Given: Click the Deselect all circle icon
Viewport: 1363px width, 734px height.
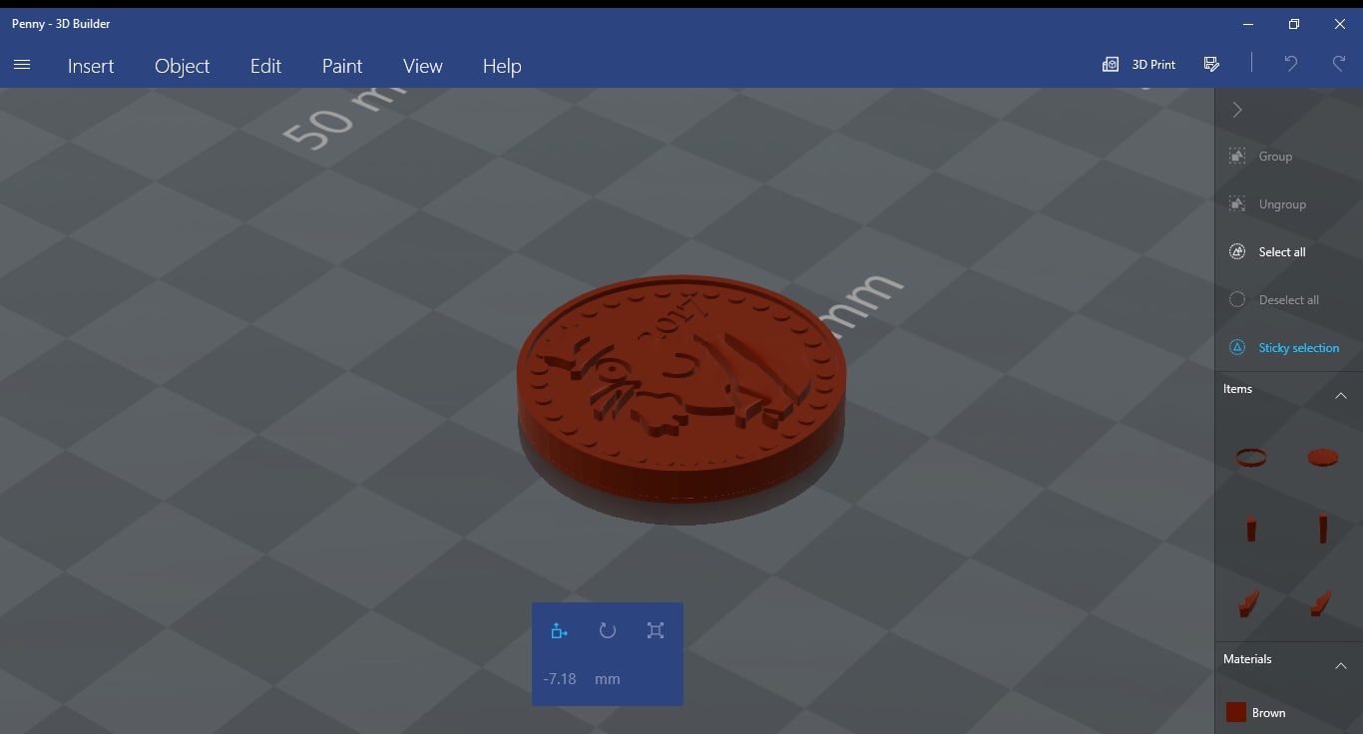Looking at the screenshot, I should [1237, 300].
